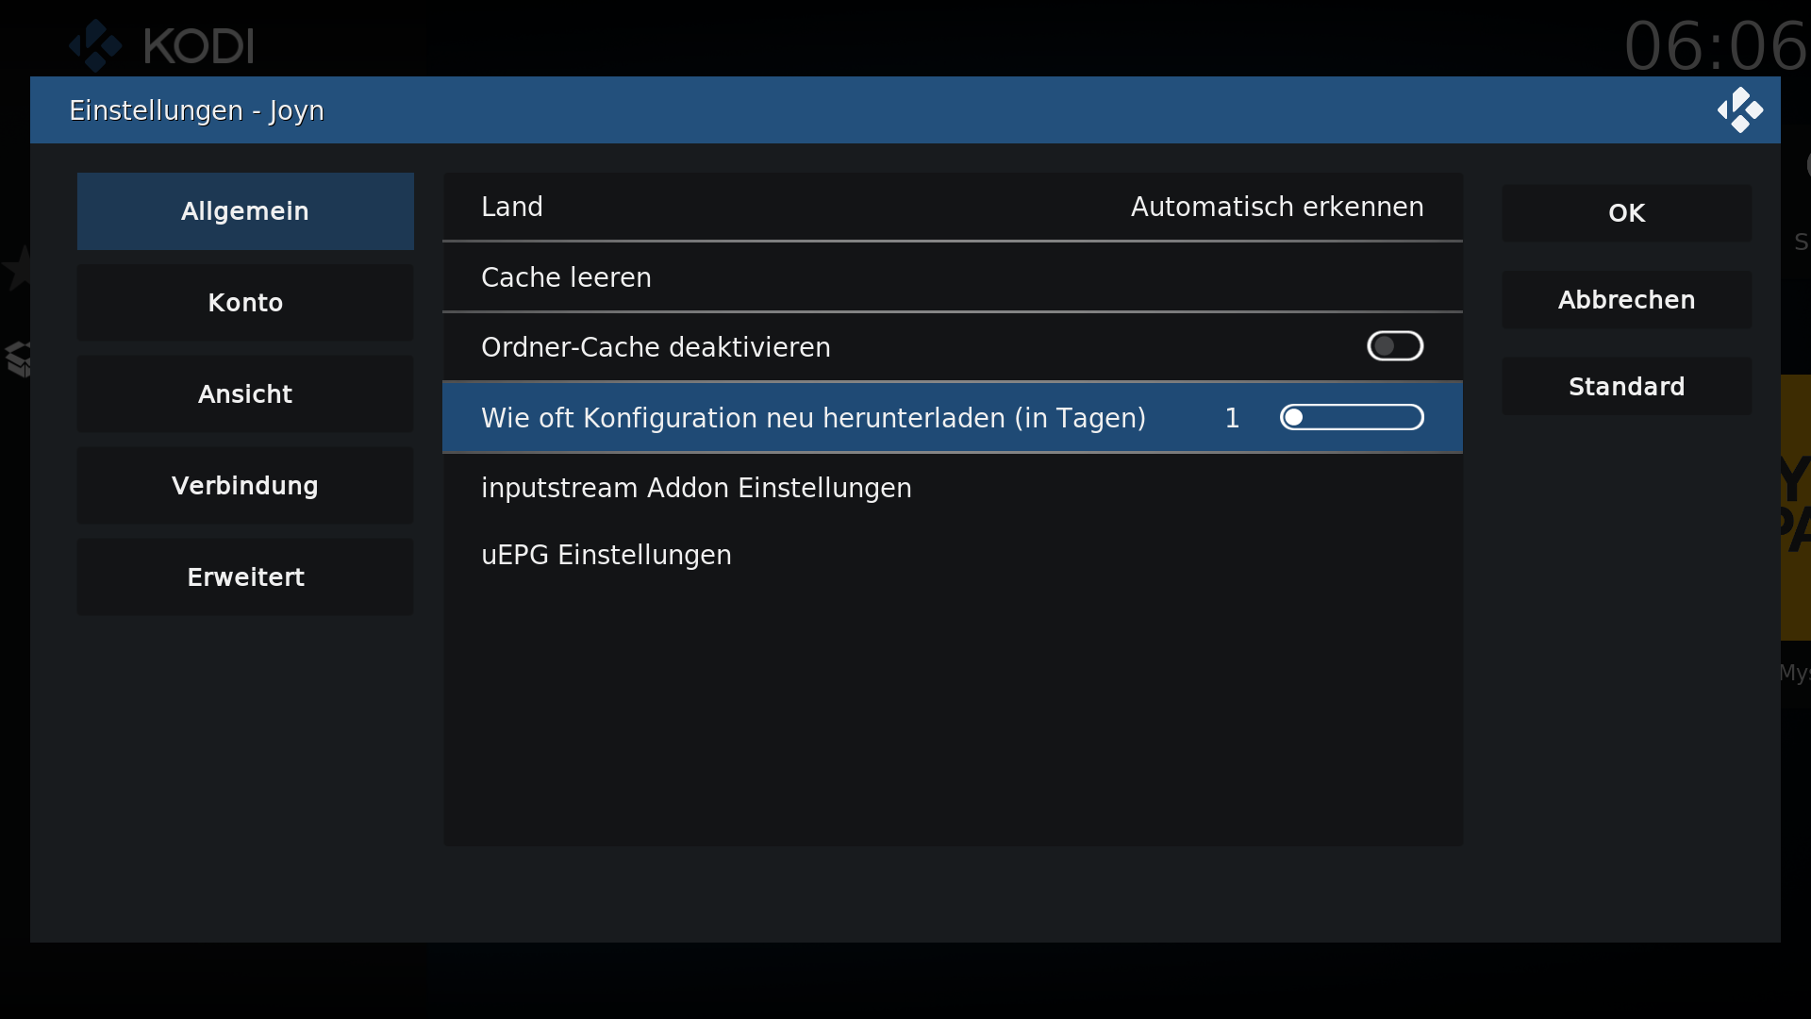The image size is (1811, 1019).
Task: Adjust the Konfiguration neu herunterladen slider
Action: (x=1352, y=417)
